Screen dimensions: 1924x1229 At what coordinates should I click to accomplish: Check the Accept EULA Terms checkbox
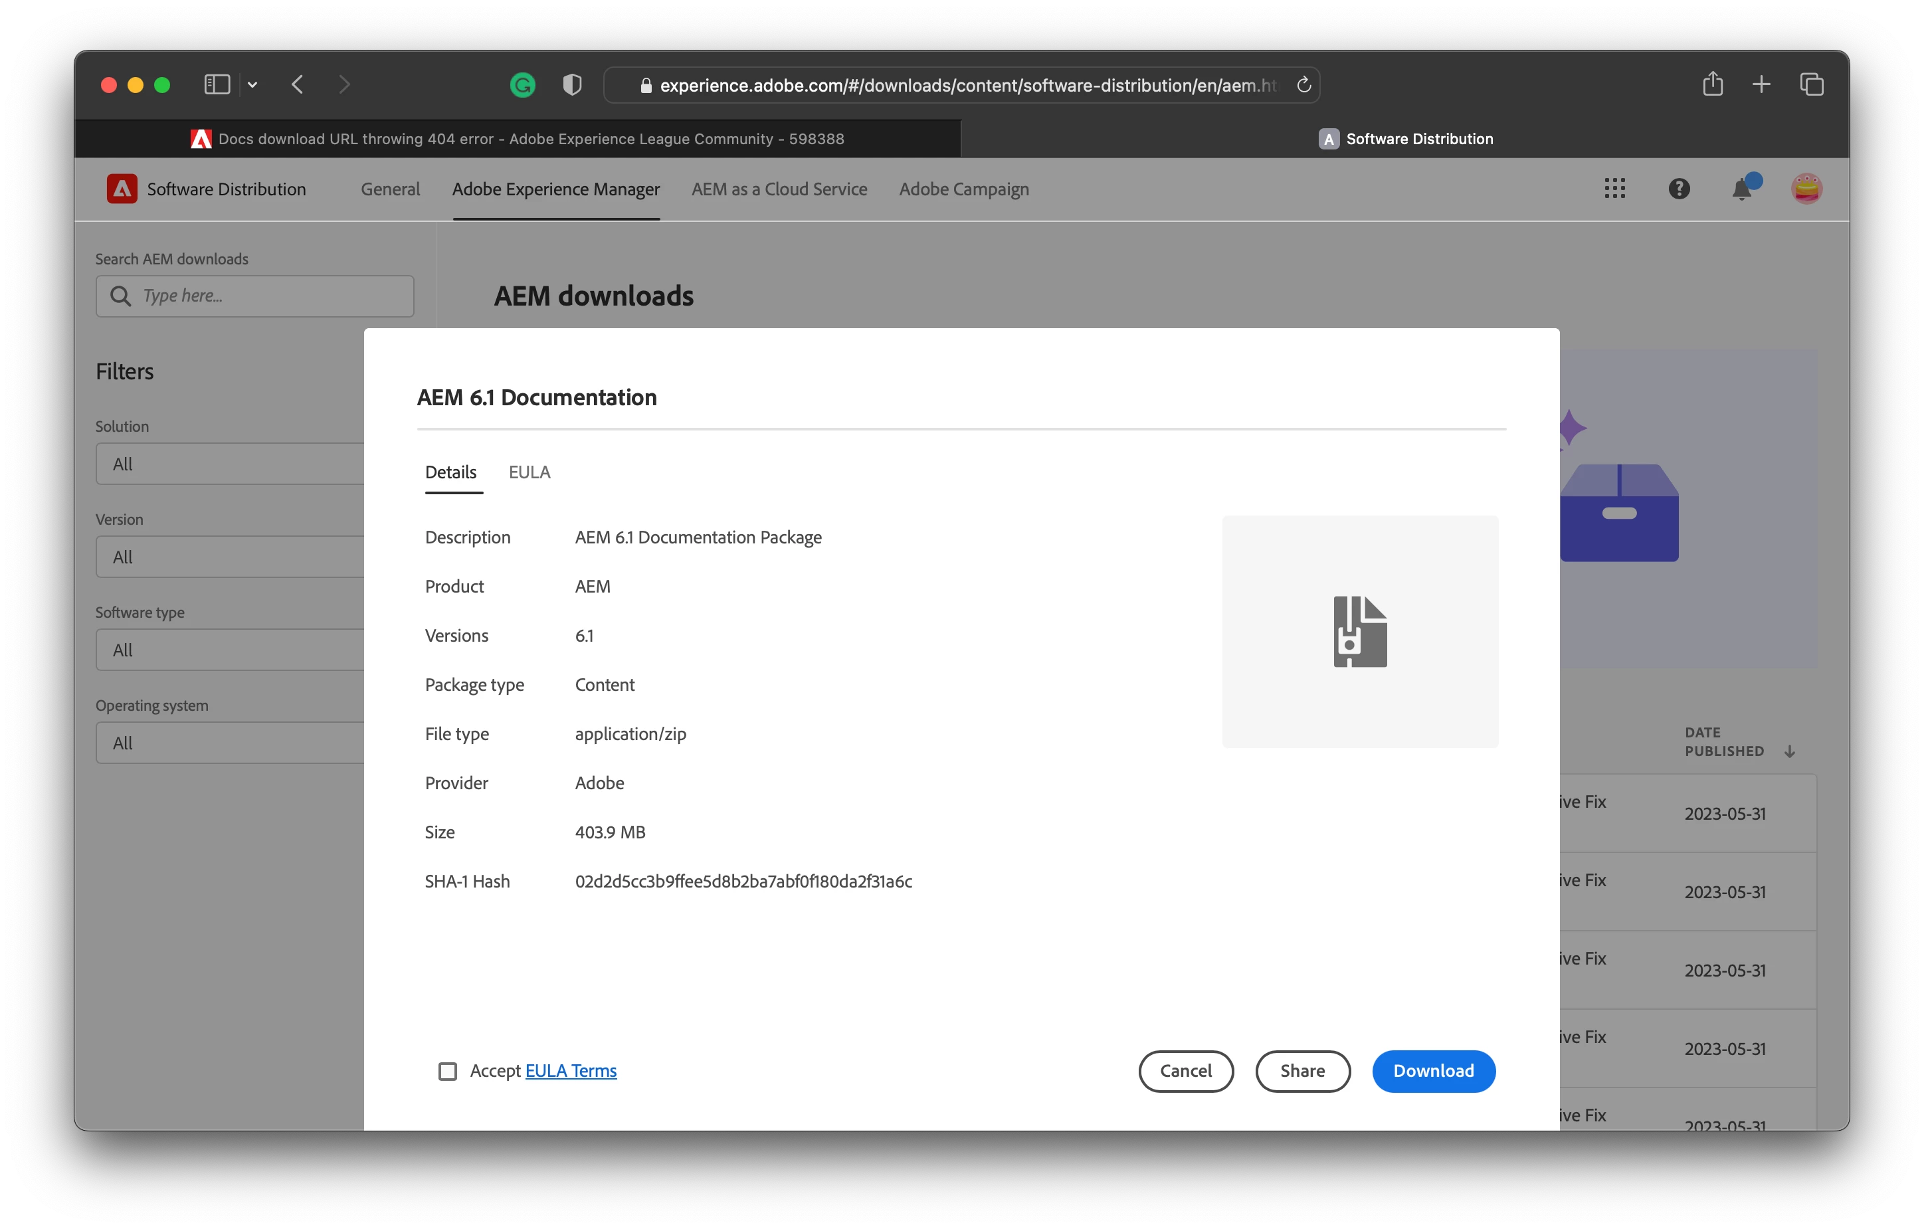[447, 1071]
